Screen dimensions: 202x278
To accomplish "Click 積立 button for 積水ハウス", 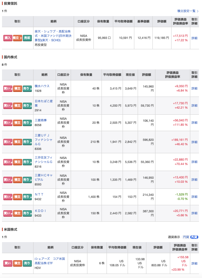I will point(17,89).
